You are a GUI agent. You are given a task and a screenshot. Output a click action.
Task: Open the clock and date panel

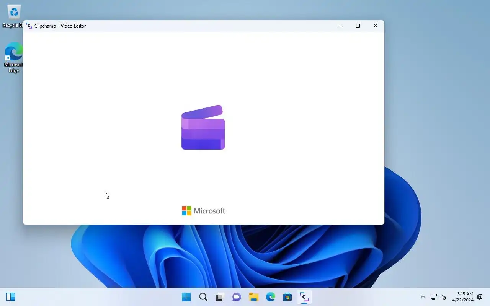tap(463, 297)
